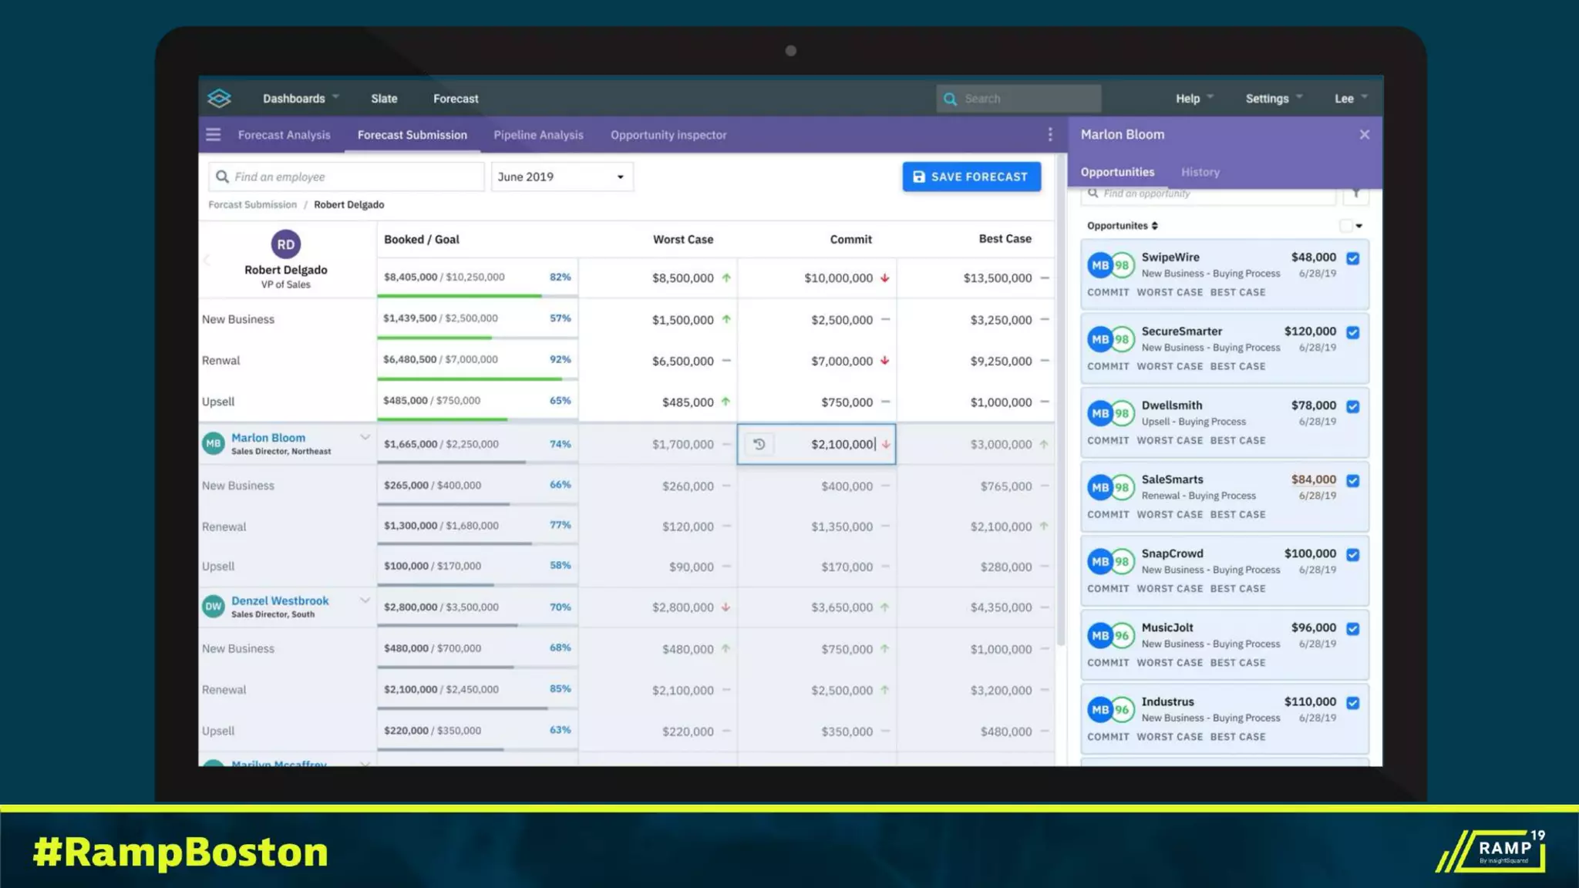The width and height of the screenshot is (1579, 888).
Task: Uncheck the SaleSmarts opportunity checkbox
Action: pos(1352,480)
